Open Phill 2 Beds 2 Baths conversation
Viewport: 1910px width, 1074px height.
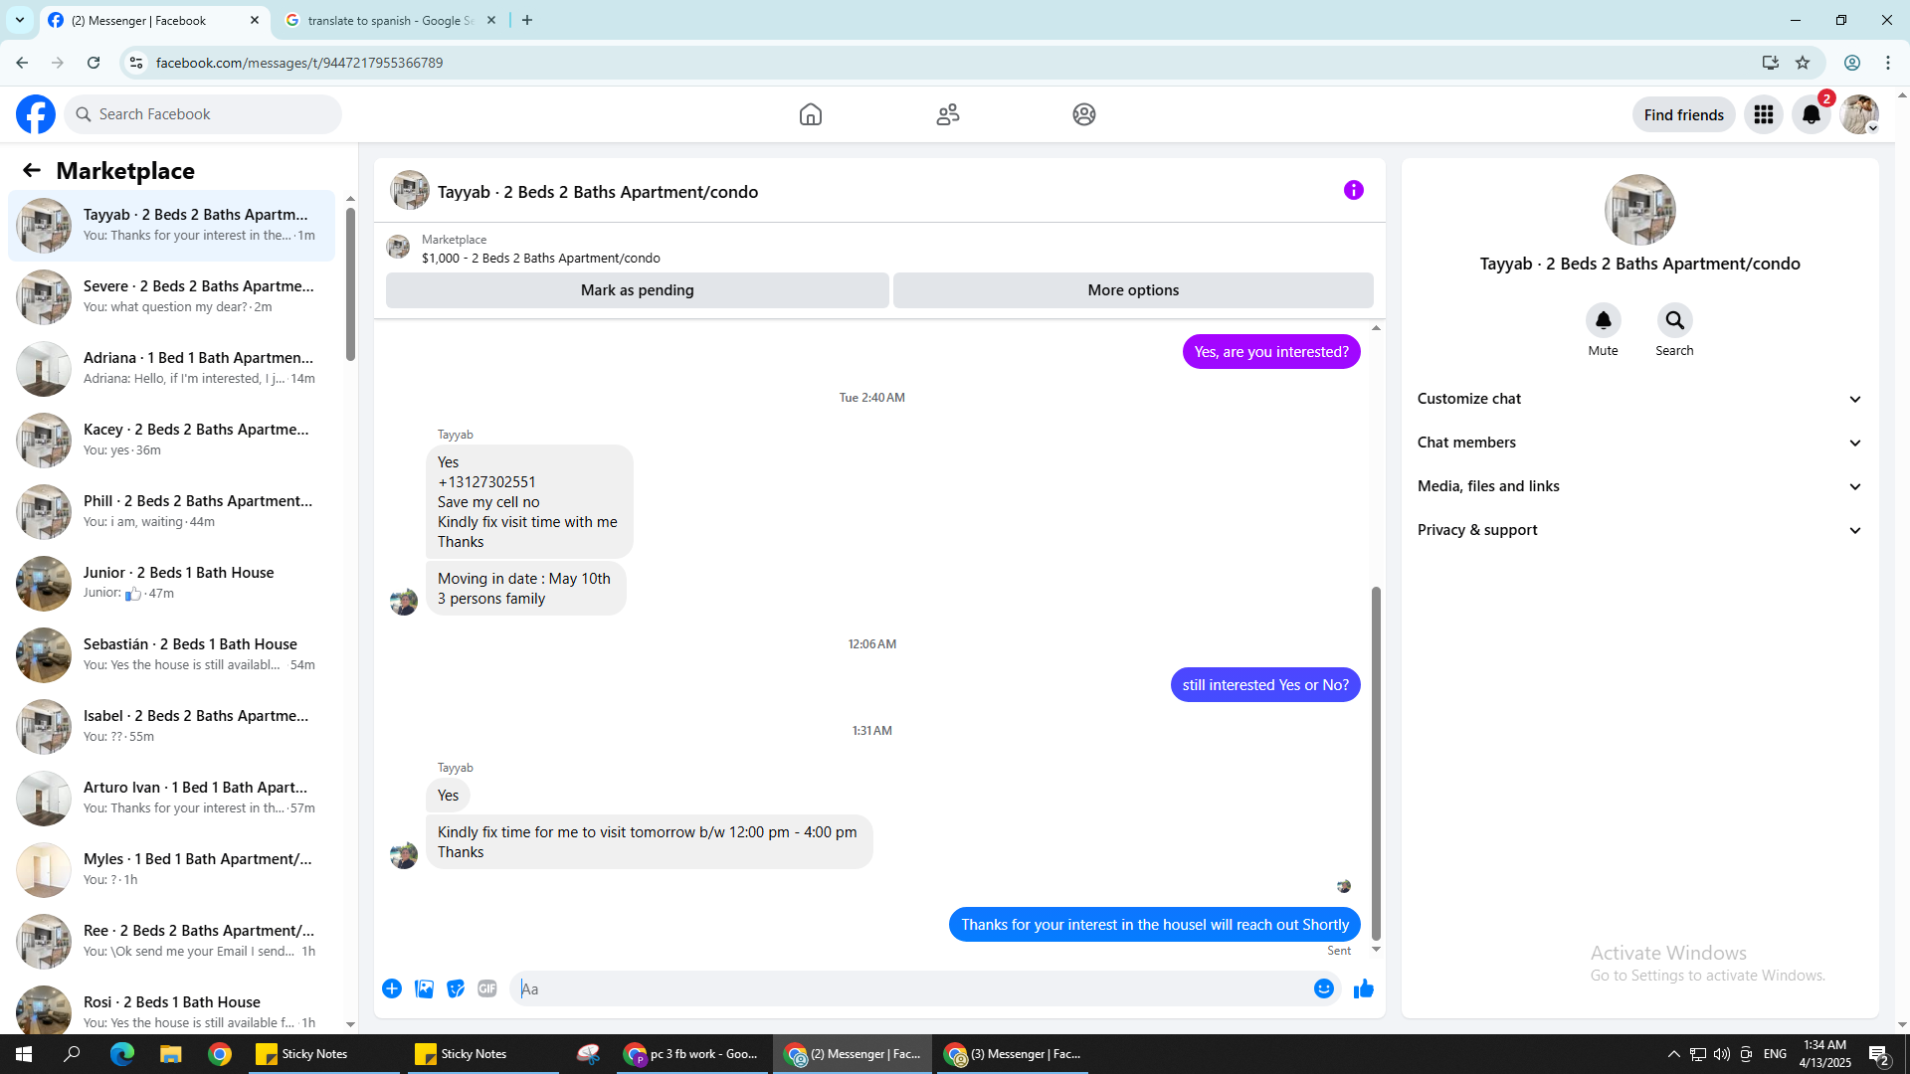(171, 512)
